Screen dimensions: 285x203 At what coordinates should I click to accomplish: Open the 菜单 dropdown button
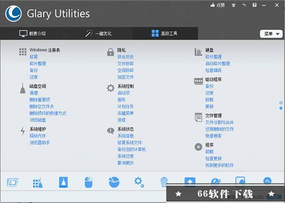pos(271,34)
